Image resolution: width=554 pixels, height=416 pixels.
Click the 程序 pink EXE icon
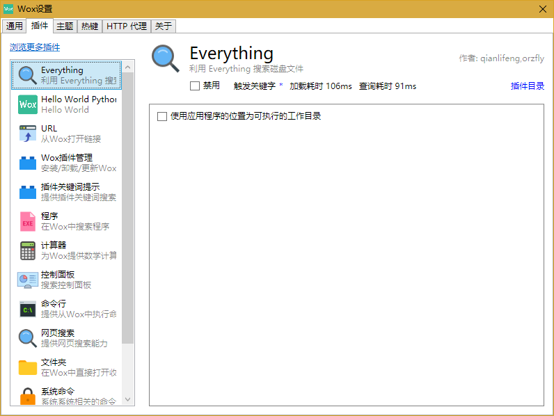[x=28, y=221]
